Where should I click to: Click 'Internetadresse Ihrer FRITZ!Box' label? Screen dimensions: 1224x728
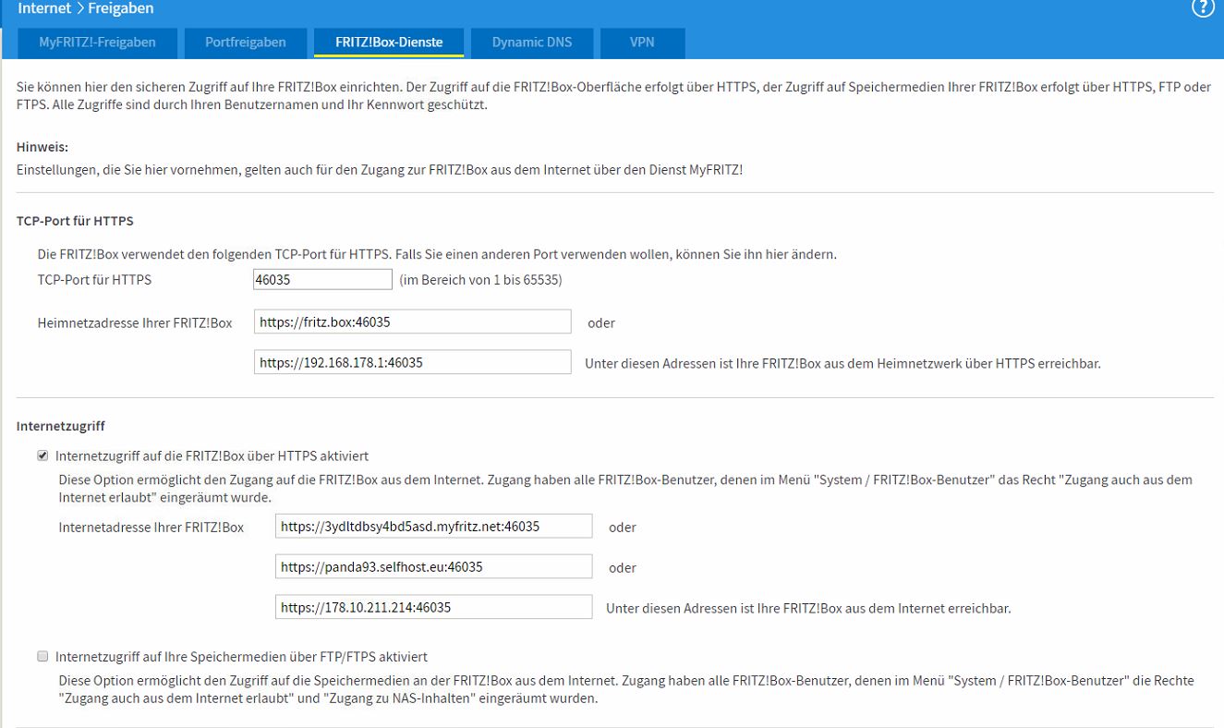coord(151,528)
